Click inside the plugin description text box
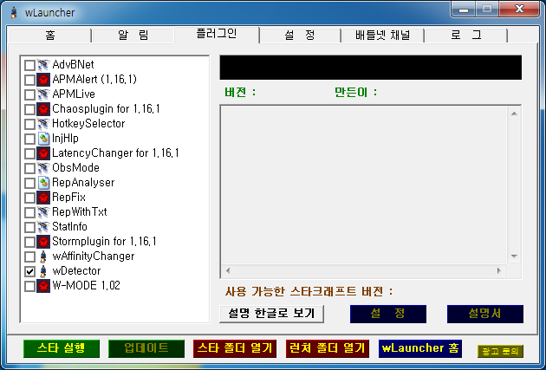The width and height of the screenshot is (546, 370). click(364, 185)
